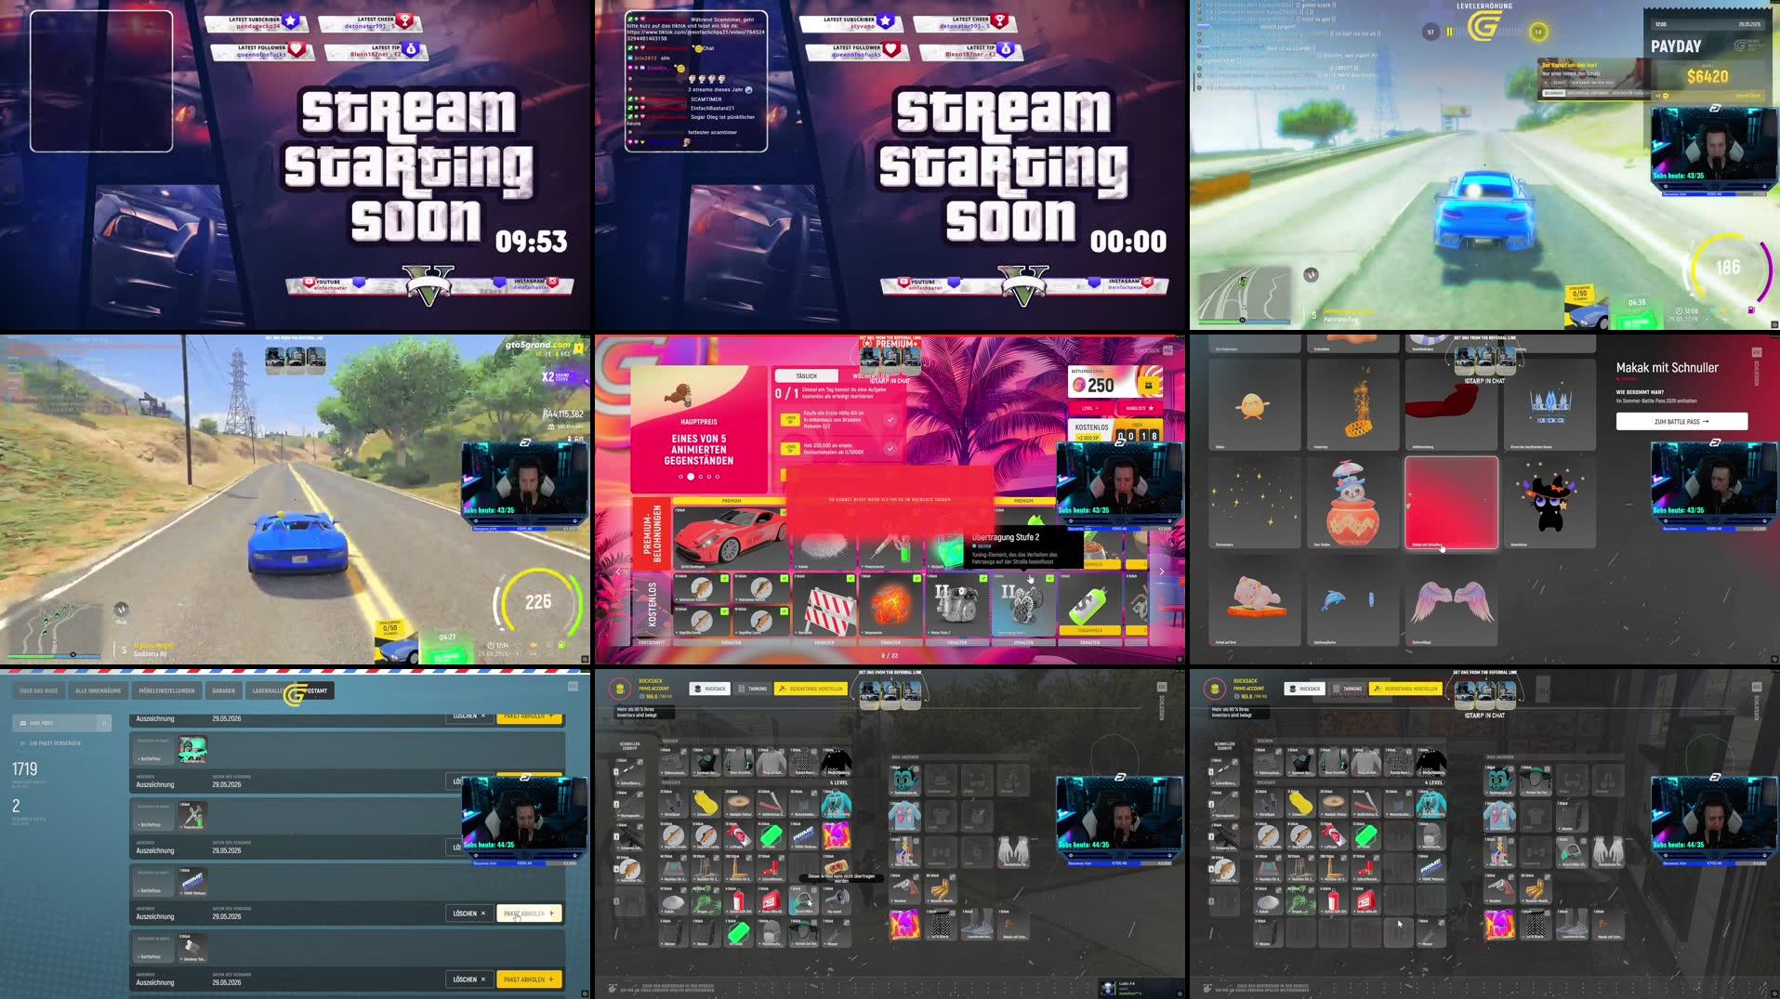
Task: Open the Postamt tab in house menu
Action: point(316,690)
